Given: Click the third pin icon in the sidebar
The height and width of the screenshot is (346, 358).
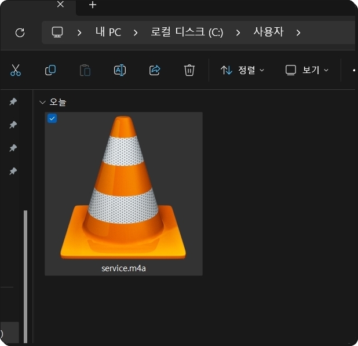Looking at the screenshot, I should click(x=13, y=148).
